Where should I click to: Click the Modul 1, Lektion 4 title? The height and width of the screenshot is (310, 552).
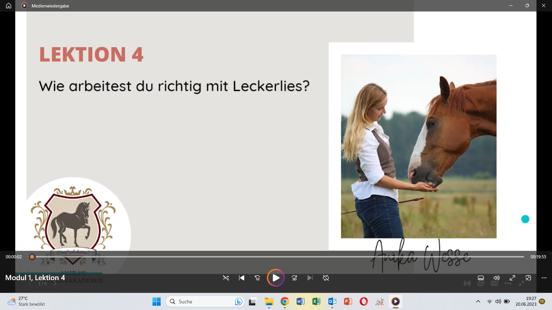(35, 278)
